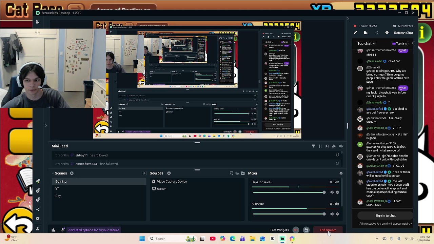Open Desktop Audio settings gear

pyautogui.click(x=337, y=192)
